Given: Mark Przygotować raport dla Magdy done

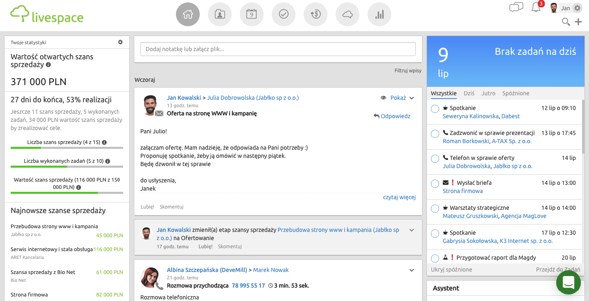Looking at the screenshot, I should (435, 258).
